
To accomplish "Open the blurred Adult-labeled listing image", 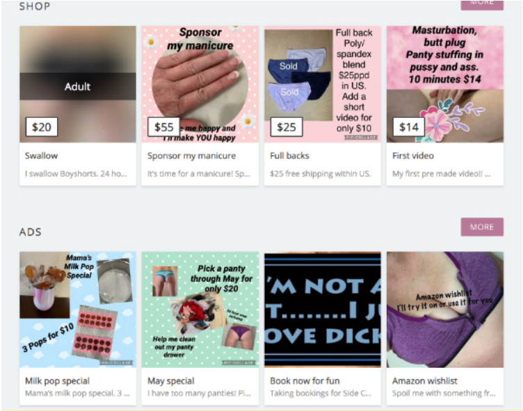I will [78, 84].
